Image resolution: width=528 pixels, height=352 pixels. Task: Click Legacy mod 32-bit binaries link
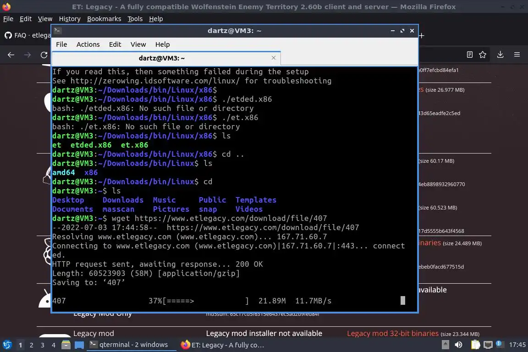pos(393,334)
